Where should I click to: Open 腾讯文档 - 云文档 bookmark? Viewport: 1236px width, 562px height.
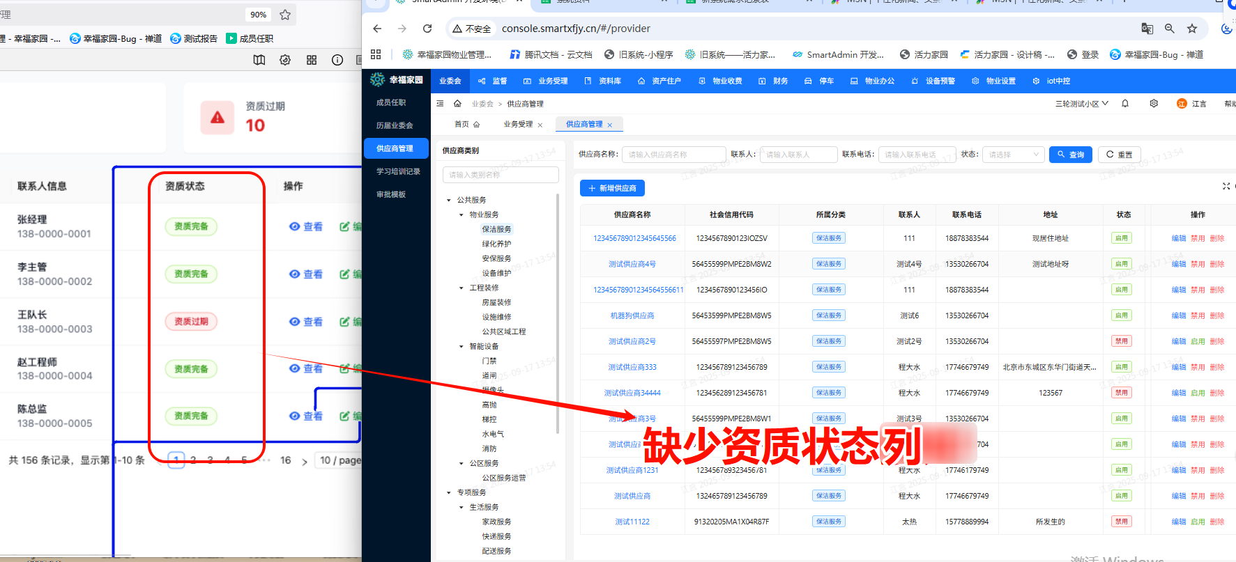point(551,54)
